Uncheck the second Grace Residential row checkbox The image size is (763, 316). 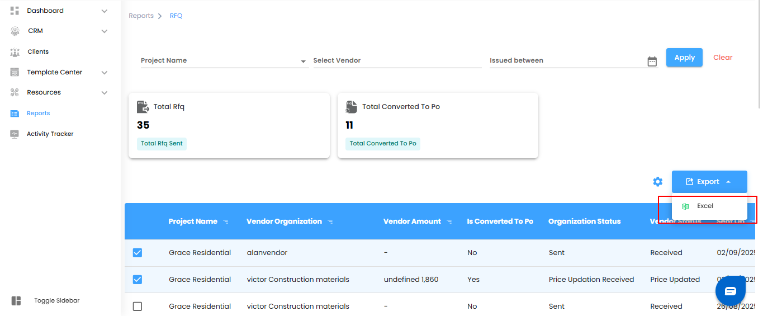point(138,280)
